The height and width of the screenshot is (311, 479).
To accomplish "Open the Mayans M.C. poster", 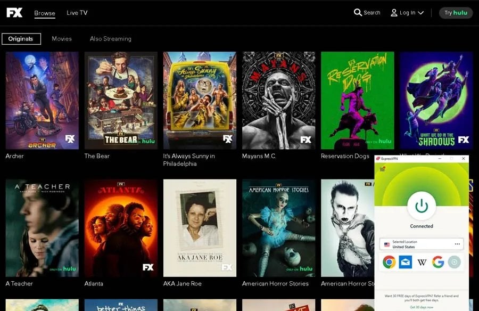I will click(278, 100).
